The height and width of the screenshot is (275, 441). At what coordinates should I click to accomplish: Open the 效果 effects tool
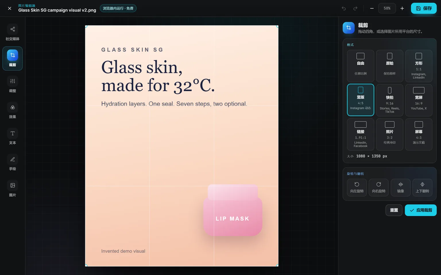point(13,111)
